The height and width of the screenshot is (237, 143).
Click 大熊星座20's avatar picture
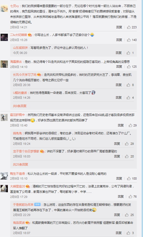[4, 188]
